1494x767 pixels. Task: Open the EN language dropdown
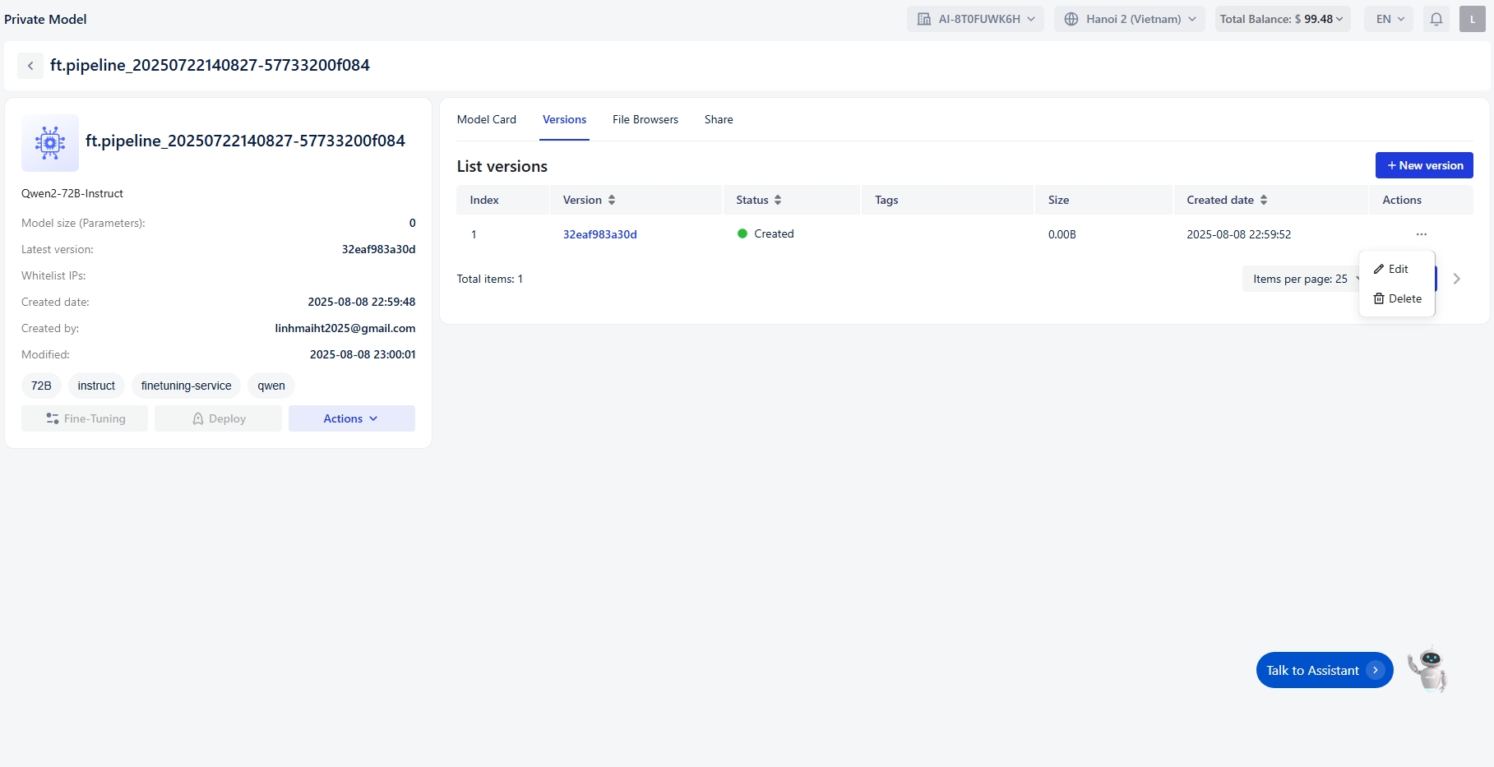1390,19
